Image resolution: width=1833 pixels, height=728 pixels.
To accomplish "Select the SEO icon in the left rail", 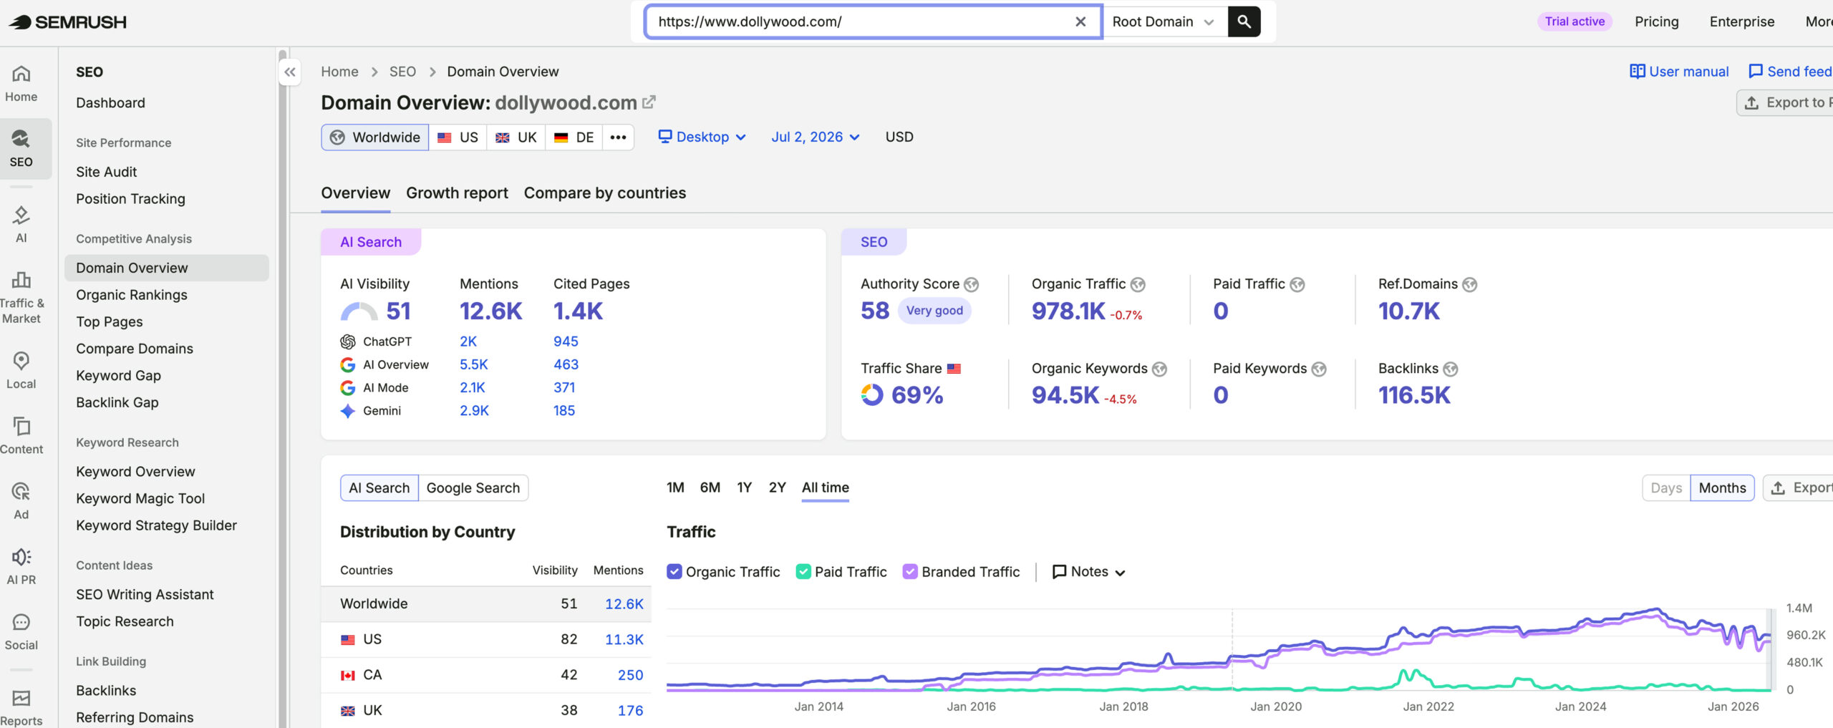I will pos(21,149).
